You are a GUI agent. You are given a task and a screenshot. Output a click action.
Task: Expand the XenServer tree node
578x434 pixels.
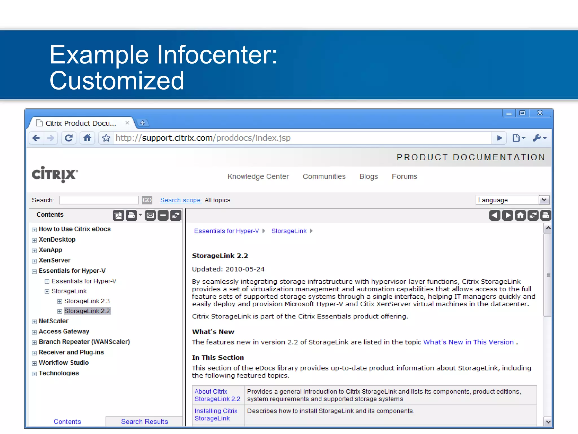(x=34, y=261)
